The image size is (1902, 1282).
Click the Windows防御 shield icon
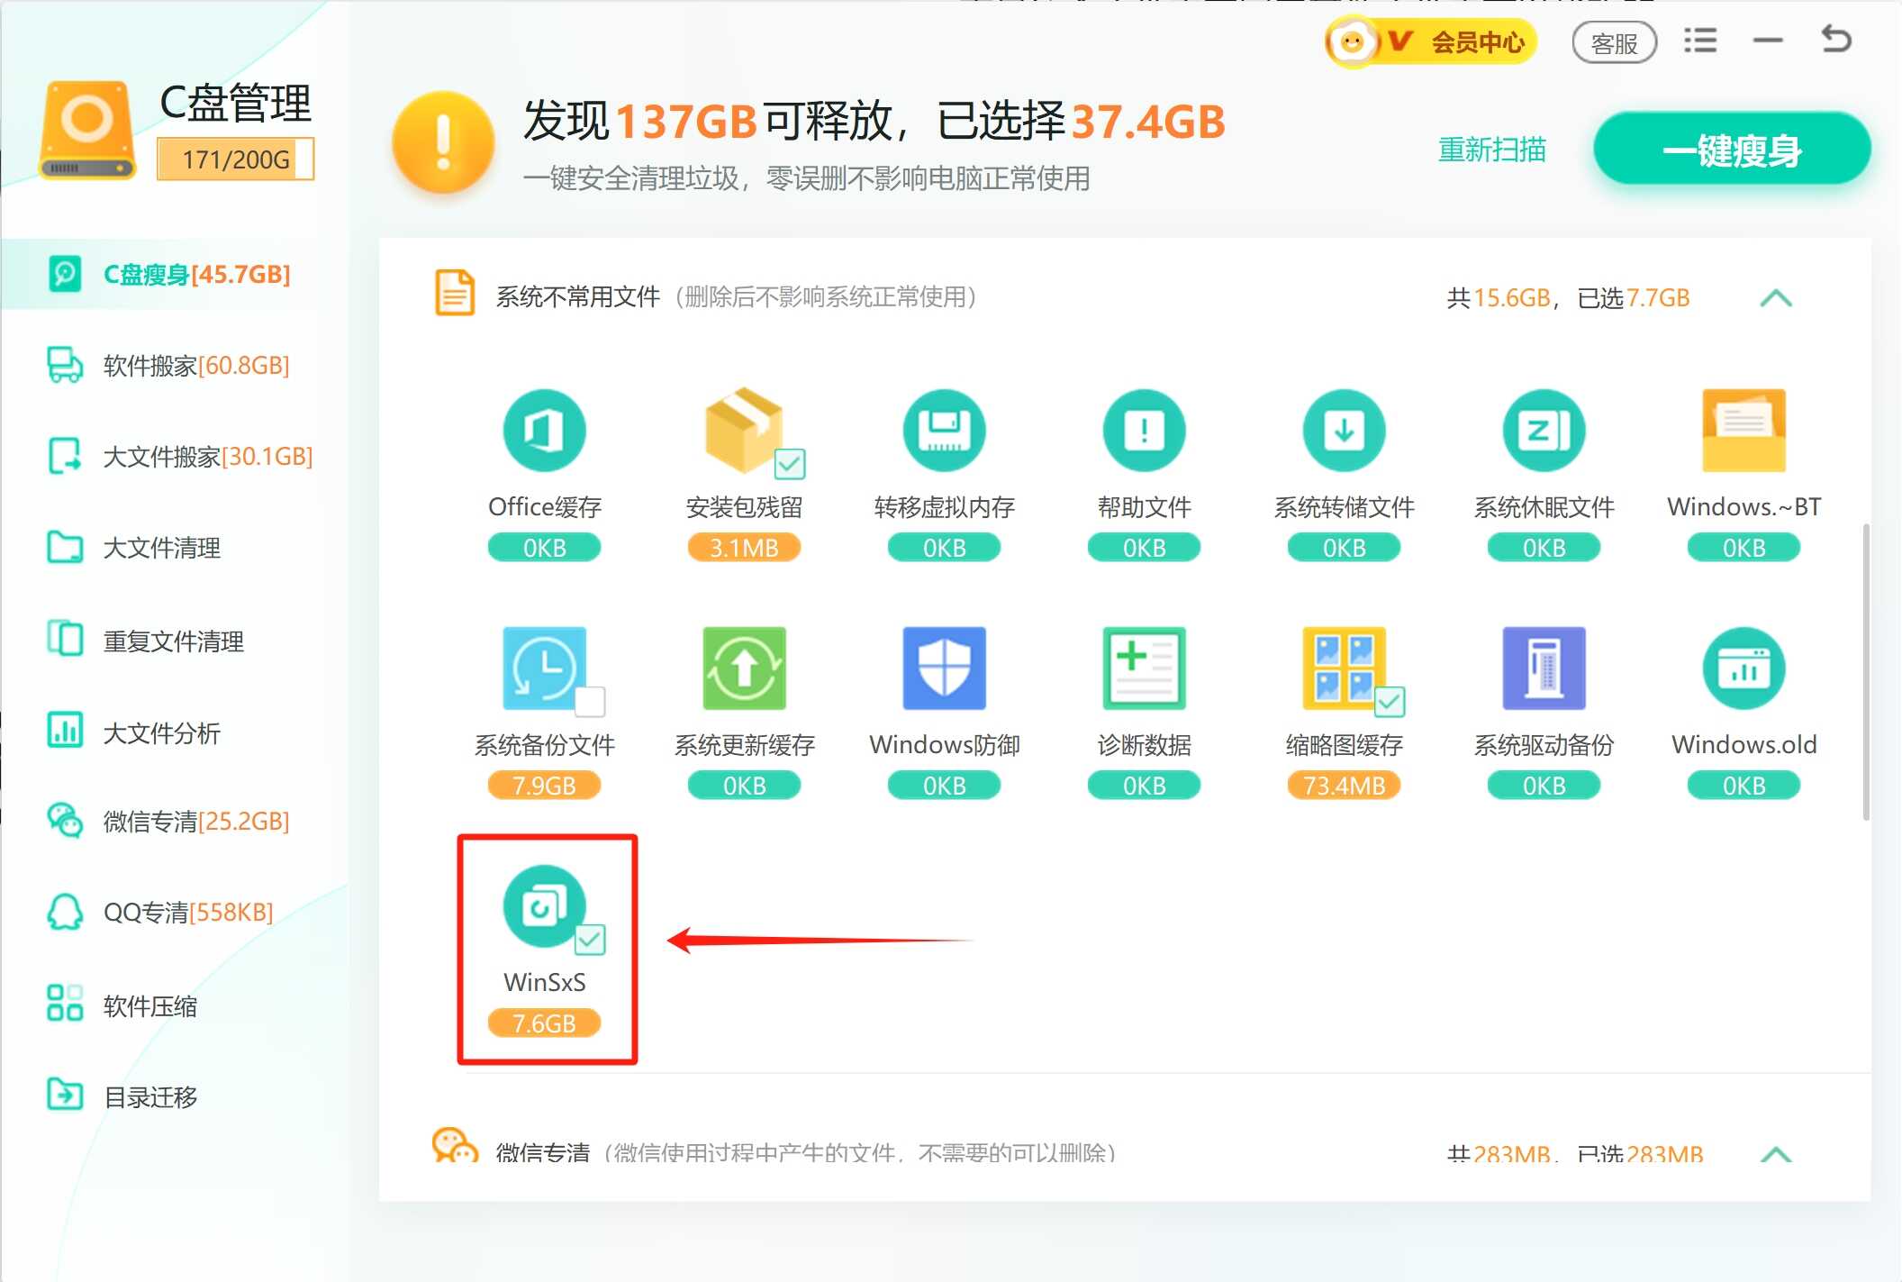(944, 668)
